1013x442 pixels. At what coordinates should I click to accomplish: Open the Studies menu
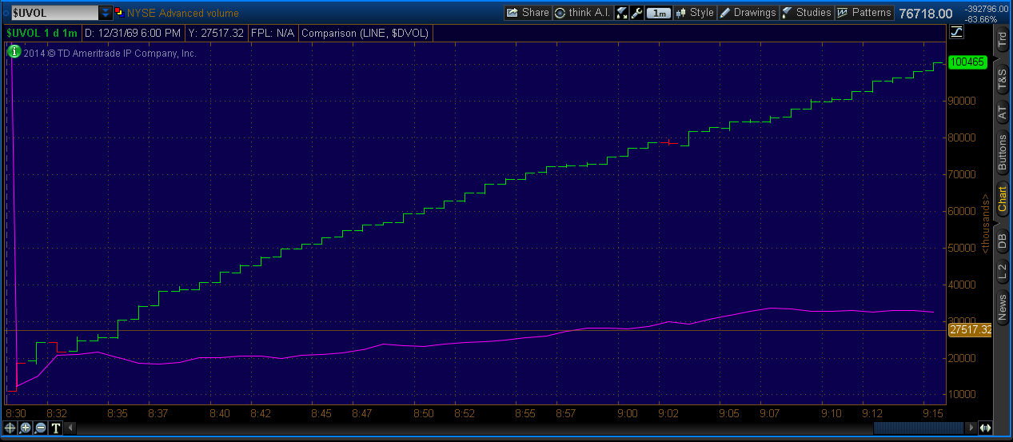click(x=807, y=13)
